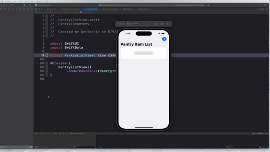Image resolution: width=270 pixels, height=152 pixels.
Task: Click the running activity status field
Action: coord(189,5)
